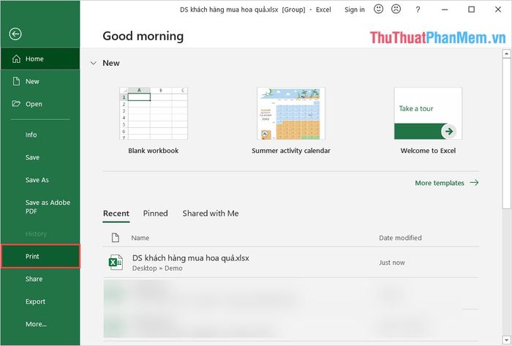Click Sign in at the title bar

355,10
